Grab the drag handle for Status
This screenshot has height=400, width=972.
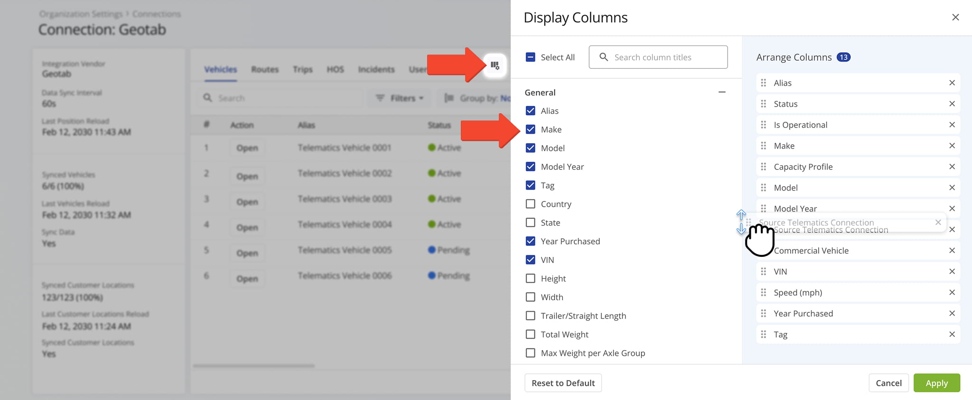(x=763, y=104)
